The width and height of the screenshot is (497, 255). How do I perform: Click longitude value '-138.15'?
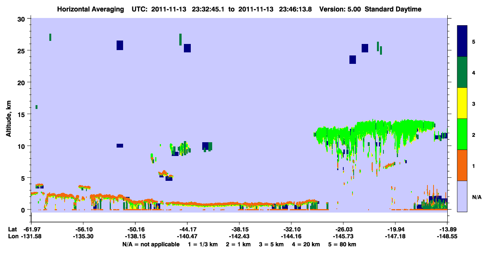135,237
